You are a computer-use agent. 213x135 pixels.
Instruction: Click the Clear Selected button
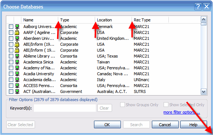(x=21, y=125)
